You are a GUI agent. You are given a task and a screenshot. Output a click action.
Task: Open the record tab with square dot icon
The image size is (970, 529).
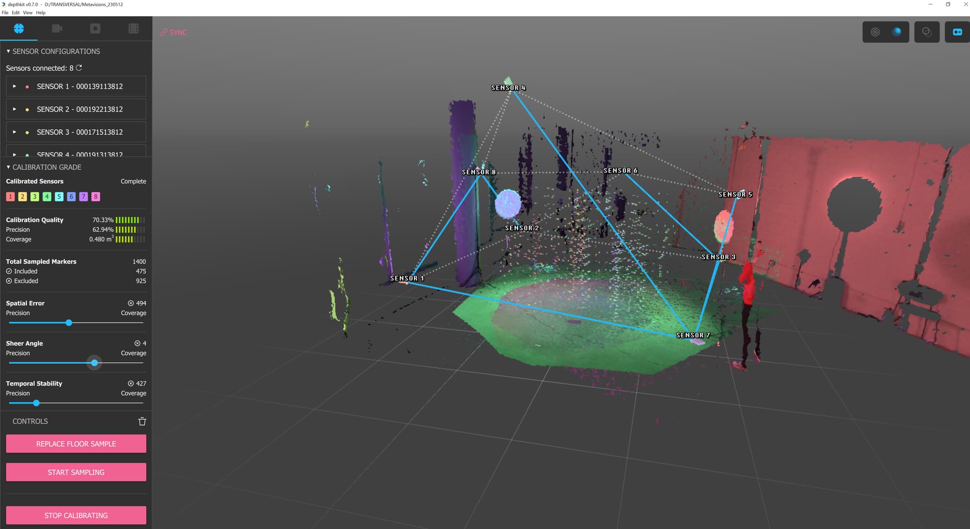click(95, 29)
